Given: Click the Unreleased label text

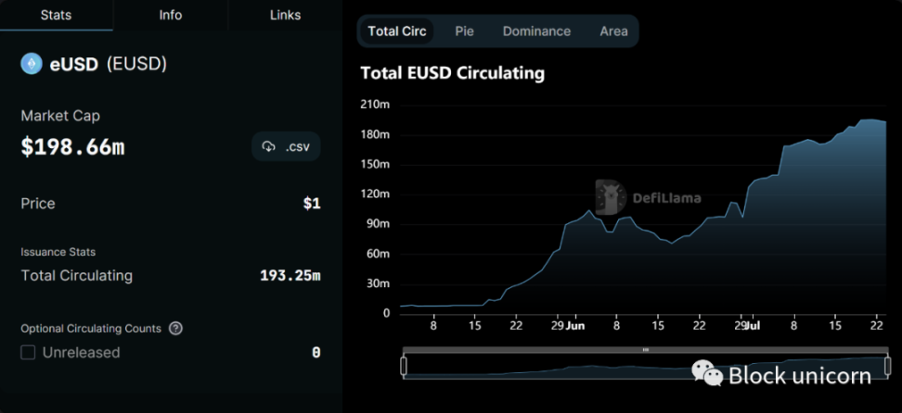Looking at the screenshot, I should coord(81,352).
